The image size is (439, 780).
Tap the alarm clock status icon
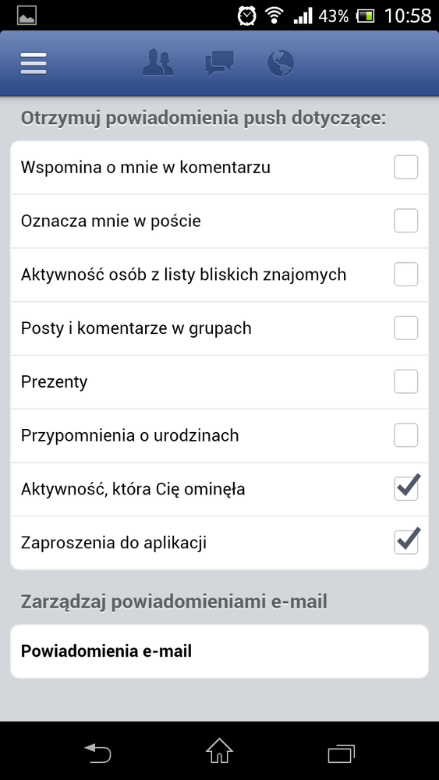tap(246, 16)
